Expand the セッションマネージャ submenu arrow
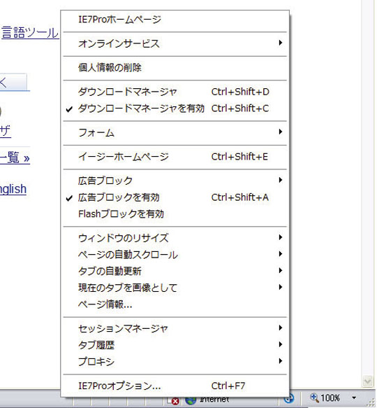Image resolution: width=377 pixels, height=408 pixels. coord(280,328)
